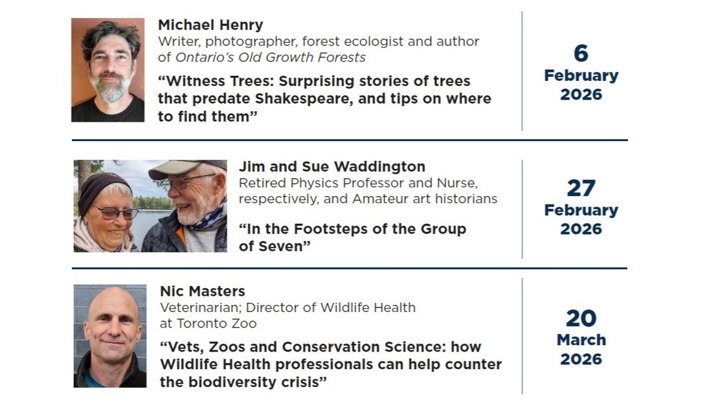This screenshot has width=718, height=404.
Task: Click "Ontario's Old Growth Forests" book title
Action: tap(271, 58)
